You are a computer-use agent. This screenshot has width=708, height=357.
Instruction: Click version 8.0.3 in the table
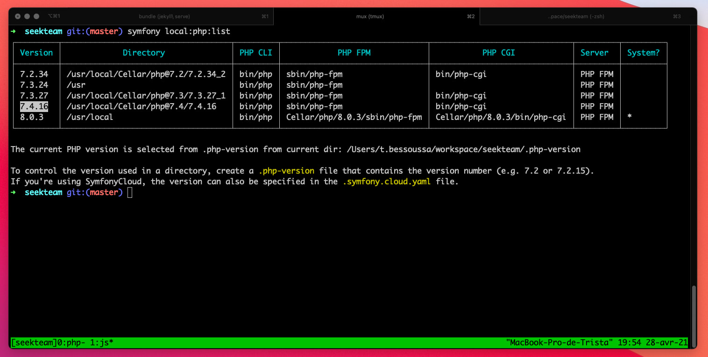coord(32,117)
